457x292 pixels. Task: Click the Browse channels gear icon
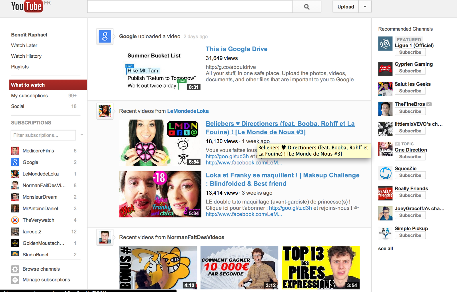15,269
